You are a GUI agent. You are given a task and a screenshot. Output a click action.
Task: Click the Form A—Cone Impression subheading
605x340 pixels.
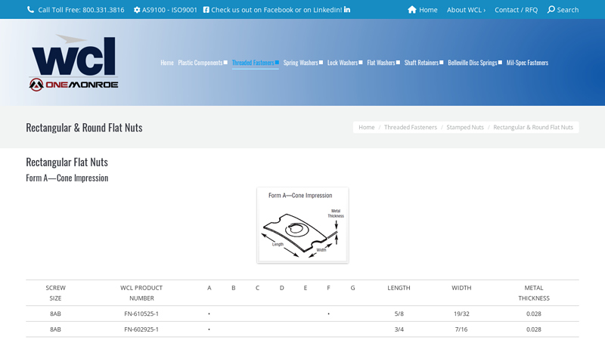[67, 178]
